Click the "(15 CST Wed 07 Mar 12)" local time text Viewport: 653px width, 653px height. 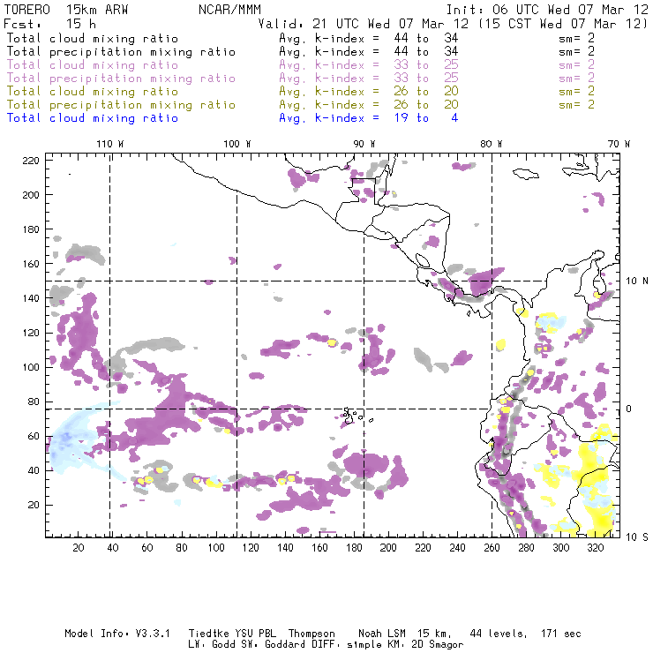coord(563,24)
